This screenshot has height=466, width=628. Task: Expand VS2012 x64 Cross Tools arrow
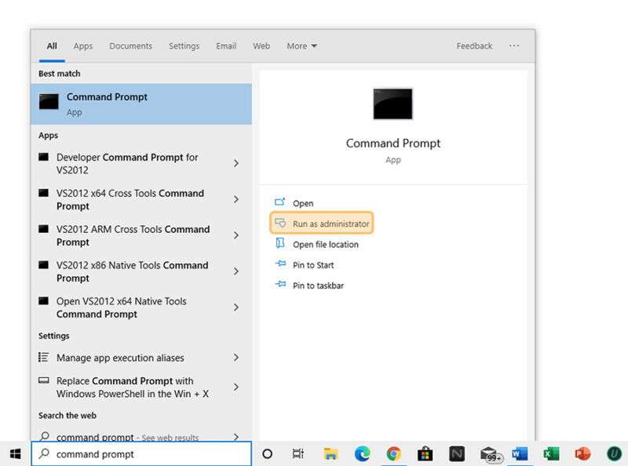coord(236,199)
